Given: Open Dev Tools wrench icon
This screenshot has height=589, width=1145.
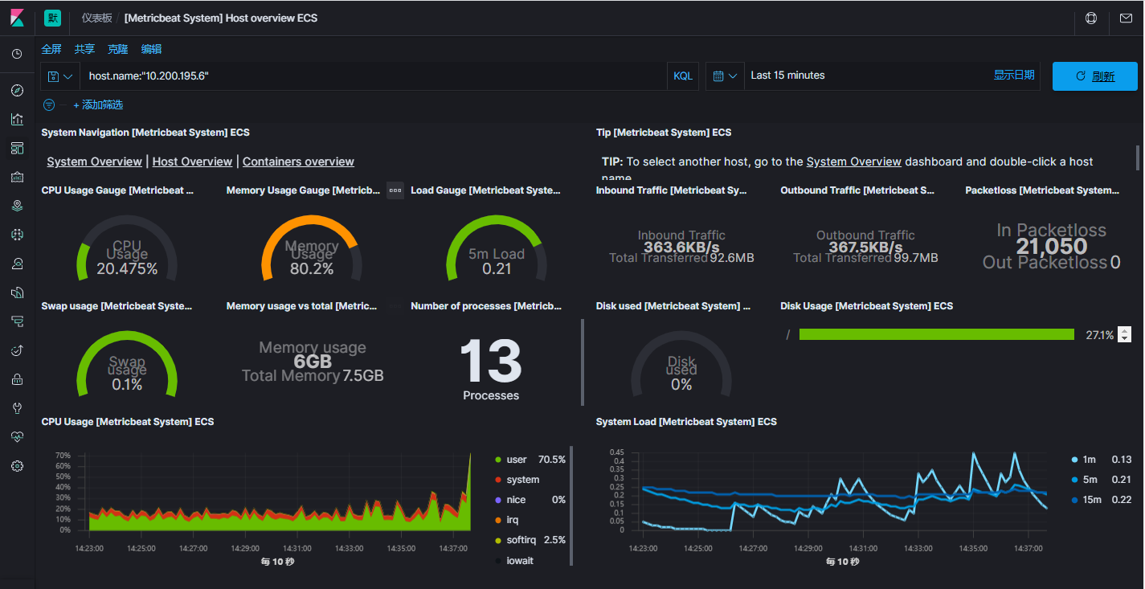Looking at the screenshot, I should pyautogui.click(x=17, y=408).
